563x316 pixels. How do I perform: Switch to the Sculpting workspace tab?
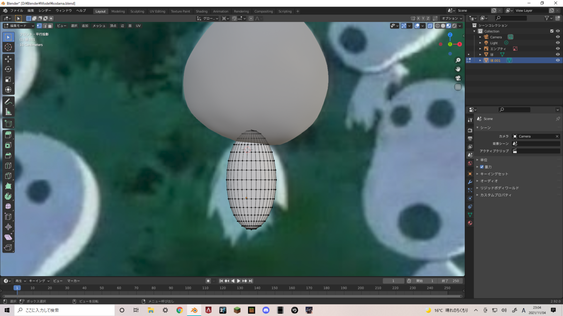(x=137, y=11)
